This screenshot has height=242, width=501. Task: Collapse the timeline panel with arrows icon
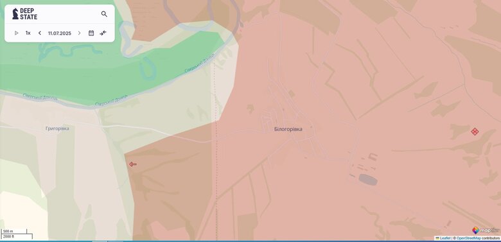pyautogui.click(x=103, y=33)
